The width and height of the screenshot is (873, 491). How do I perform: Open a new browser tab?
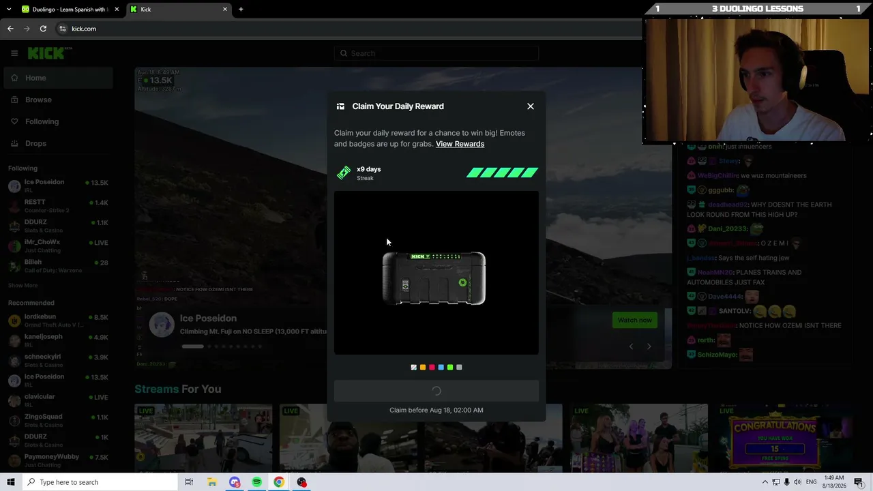[x=241, y=10]
